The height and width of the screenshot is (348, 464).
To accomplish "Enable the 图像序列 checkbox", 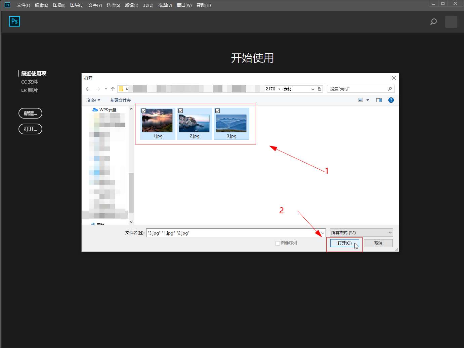I will (x=278, y=243).
